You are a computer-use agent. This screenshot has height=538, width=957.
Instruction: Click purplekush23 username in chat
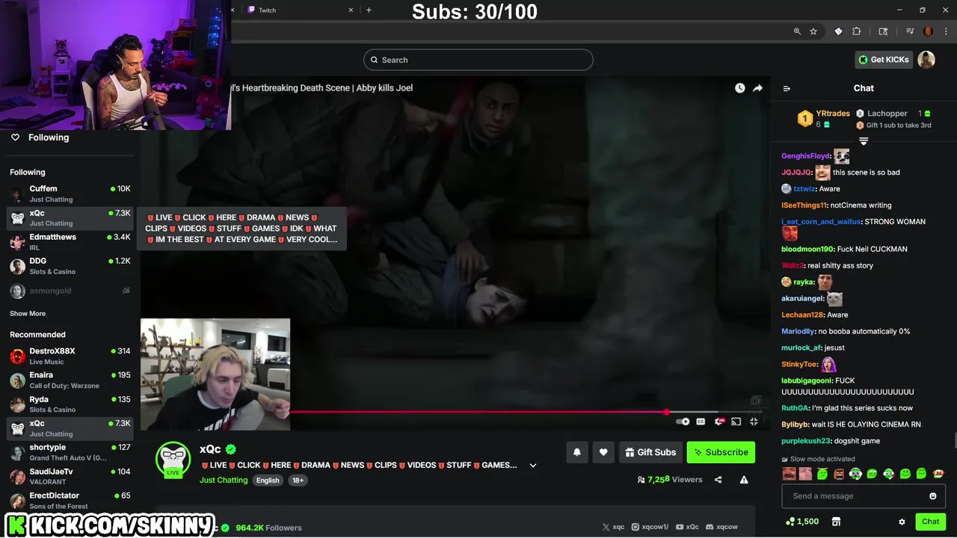(x=806, y=441)
